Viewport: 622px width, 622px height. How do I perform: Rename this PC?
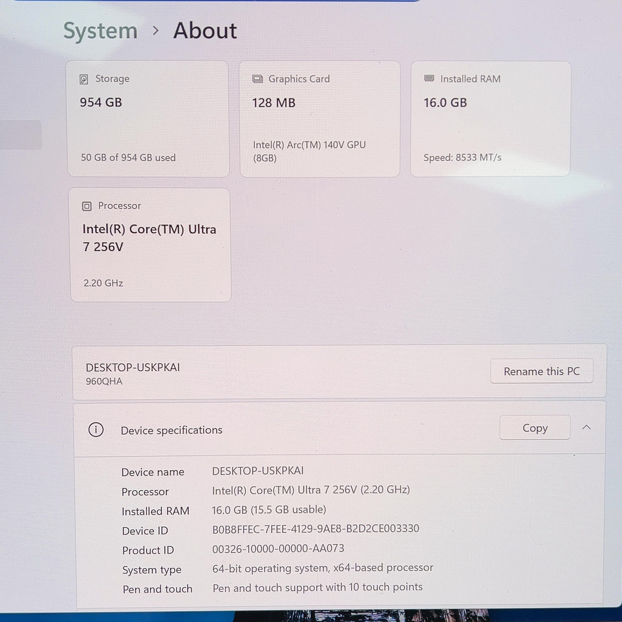[541, 371]
